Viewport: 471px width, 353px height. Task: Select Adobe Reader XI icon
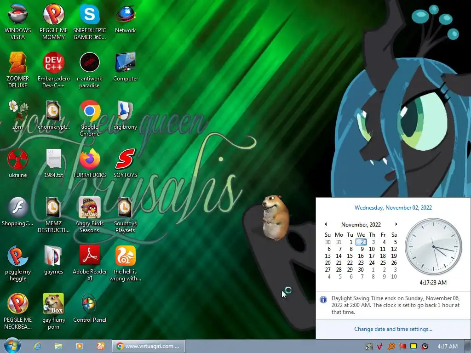[90, 263]
